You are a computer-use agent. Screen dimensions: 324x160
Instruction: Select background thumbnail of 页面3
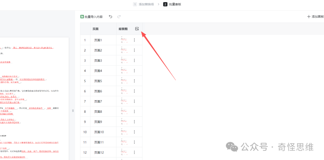(x=124, y=60)
